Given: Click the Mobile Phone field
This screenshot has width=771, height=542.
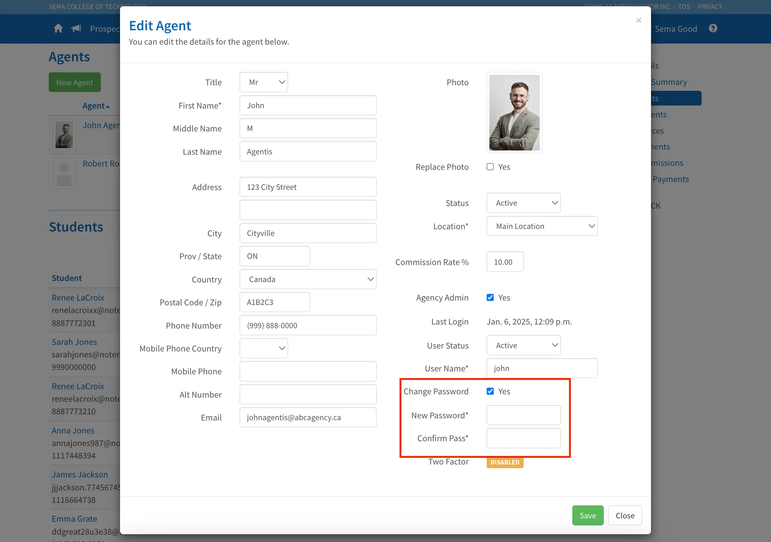Looking at the screenshot, I should click(308, 371).
